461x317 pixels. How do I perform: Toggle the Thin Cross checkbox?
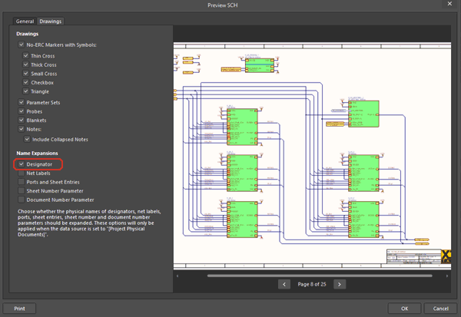(26, 57)
